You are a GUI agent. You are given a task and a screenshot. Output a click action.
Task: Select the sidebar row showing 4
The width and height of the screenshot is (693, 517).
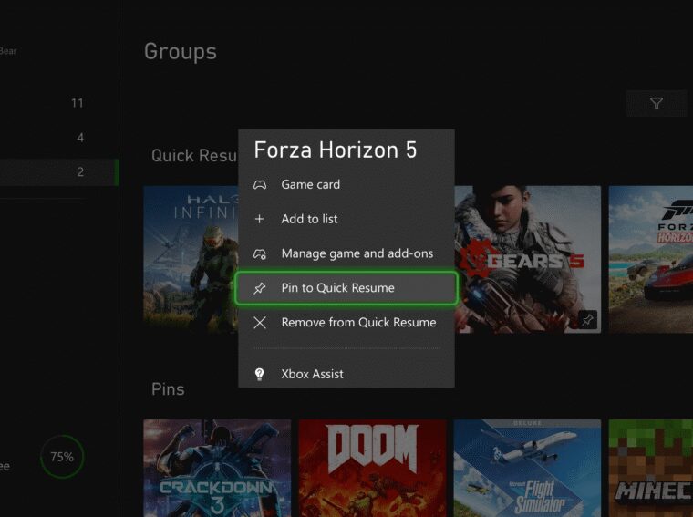pos(59,138)
